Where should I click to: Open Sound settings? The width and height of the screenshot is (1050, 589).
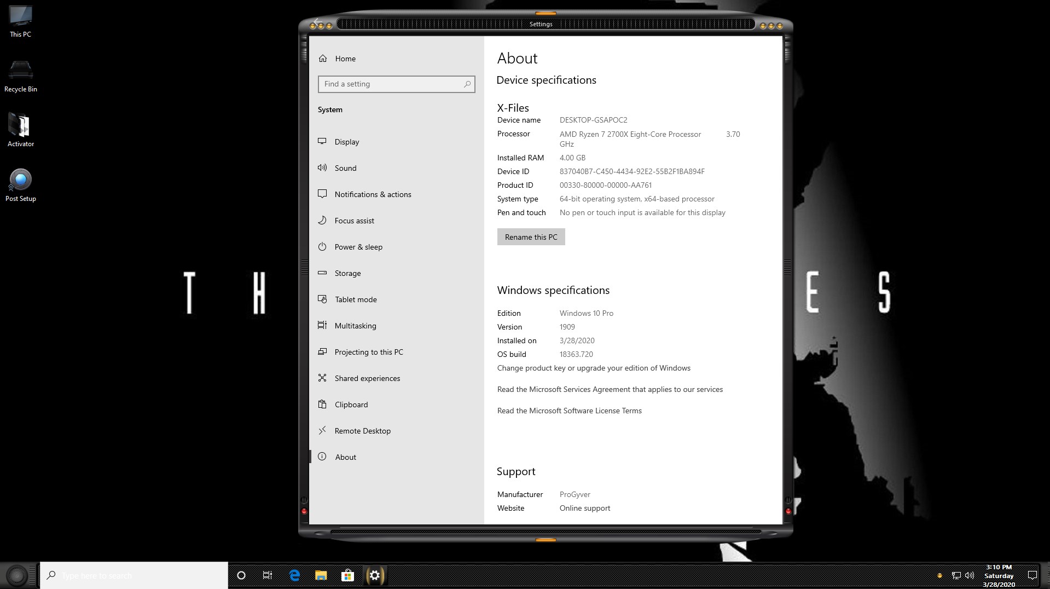click(x=396, y=168)
